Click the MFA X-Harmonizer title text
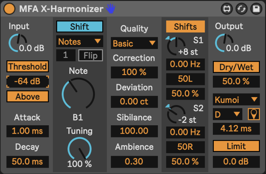Viewport: 266px width, 174px height. pos(61,9)
